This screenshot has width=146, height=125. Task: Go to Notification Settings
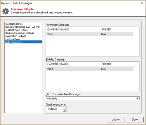(x=16, y=36)
